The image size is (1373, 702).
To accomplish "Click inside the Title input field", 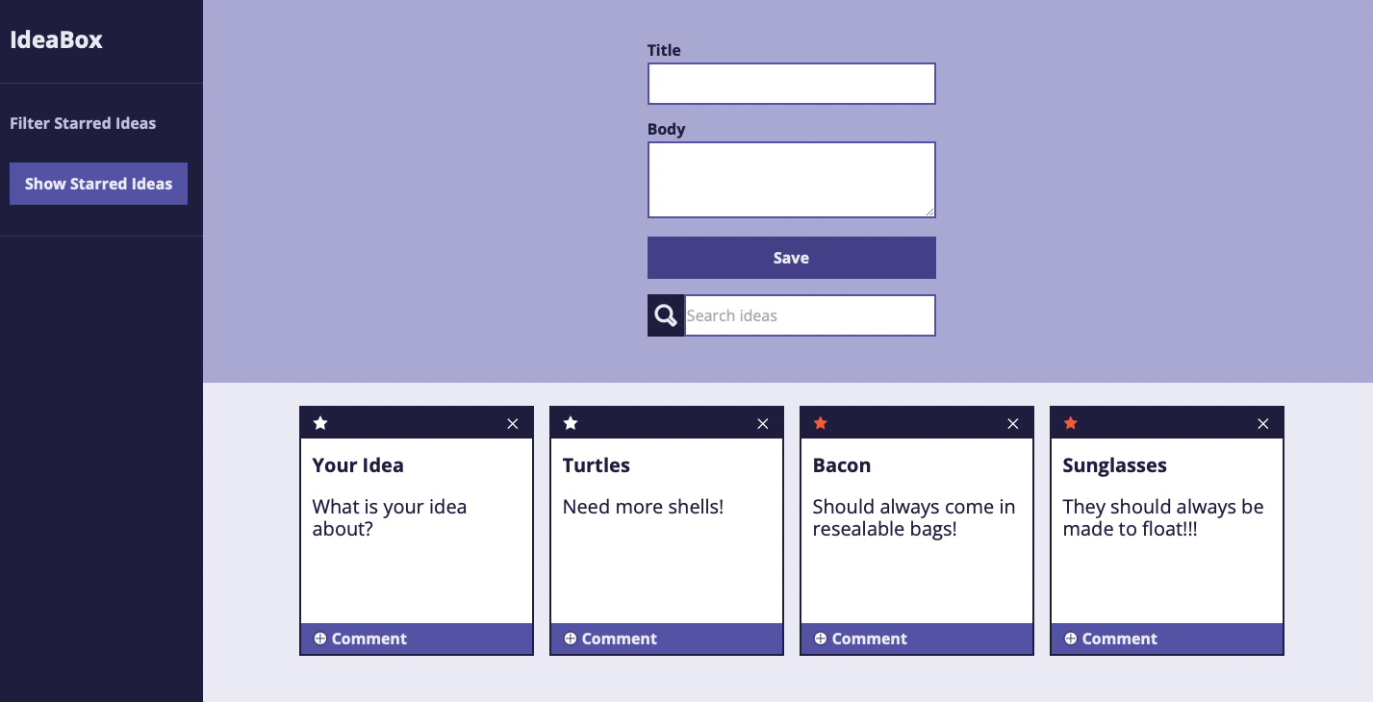I will tap(791, 84).
